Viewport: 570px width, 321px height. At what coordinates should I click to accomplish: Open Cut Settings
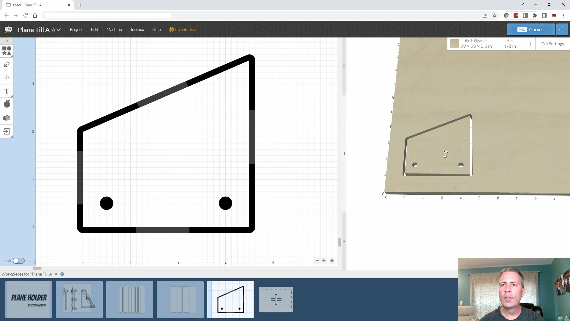(x=552, y=44)
